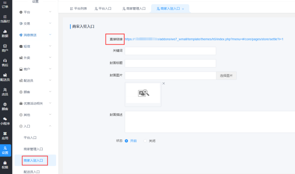
Task: Select the 关闭 status radio button
Action: (145, 141)
